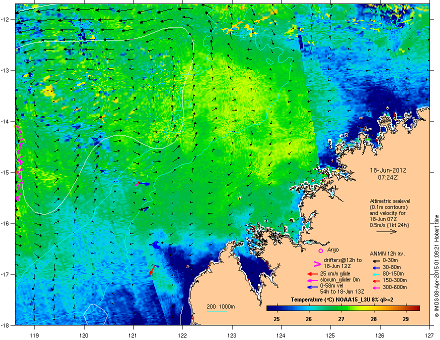Click the '0.5m/s (1kt 24h)' scale text
The width and height of the screenshot is (440, 340).
[389, 225]
